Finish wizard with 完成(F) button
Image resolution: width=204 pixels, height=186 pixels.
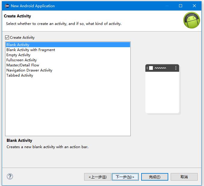click(x=154, y=177)
